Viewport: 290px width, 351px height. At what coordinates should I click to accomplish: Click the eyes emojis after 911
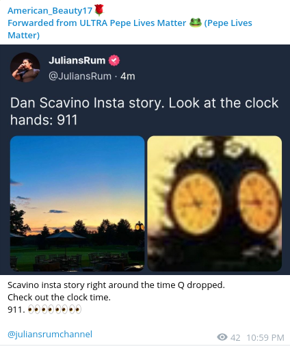(x=54, y=309)
